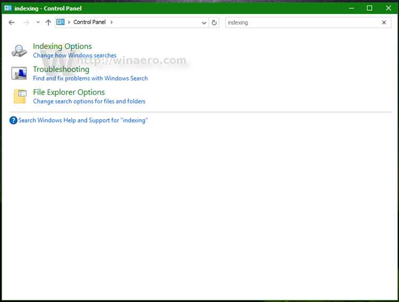Screen dimensions: 399x302
Task: Focus the search box containing indexing
Action: 303,23
